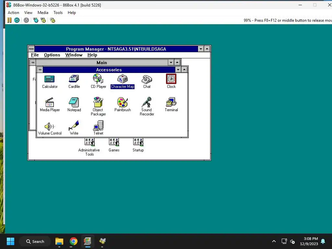The width and height of the screenshot is (332, 249).
Task: Select the Telnet icon
Action: click(x=98, y=125)
